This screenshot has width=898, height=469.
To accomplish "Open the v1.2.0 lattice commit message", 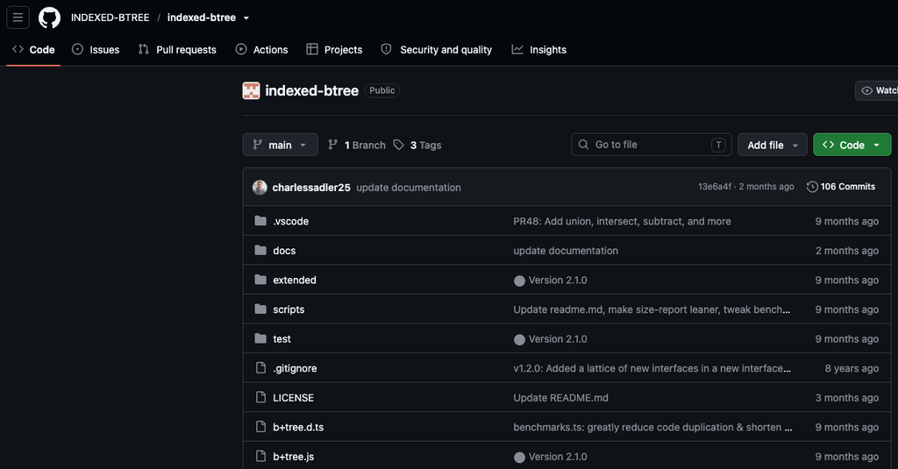I will 652,368.
